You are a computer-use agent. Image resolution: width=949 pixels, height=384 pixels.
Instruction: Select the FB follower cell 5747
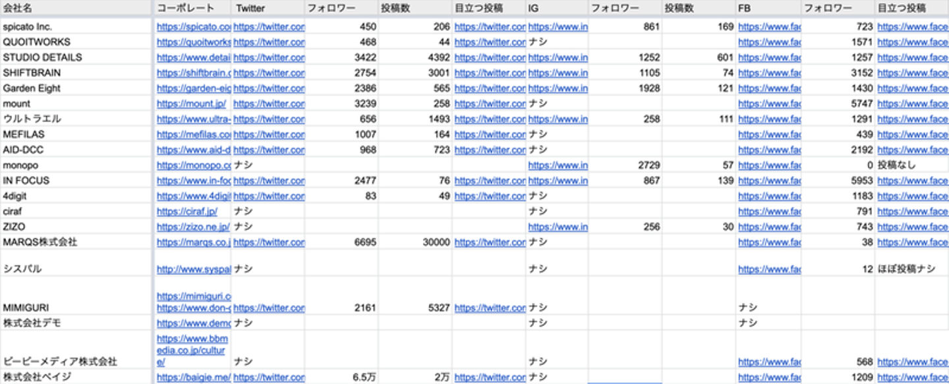point(838,103)
